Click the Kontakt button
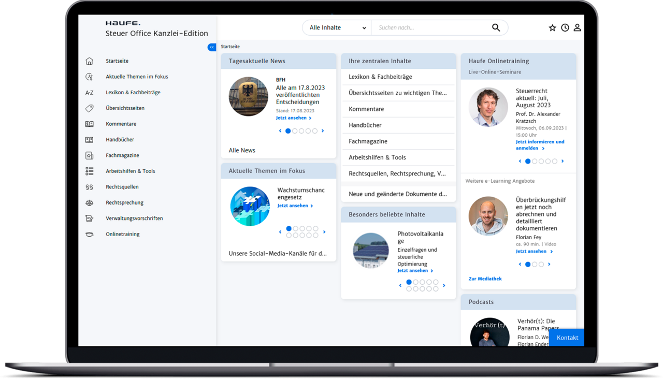This screenshot has width=663, height=379. [x=567, y=338]
